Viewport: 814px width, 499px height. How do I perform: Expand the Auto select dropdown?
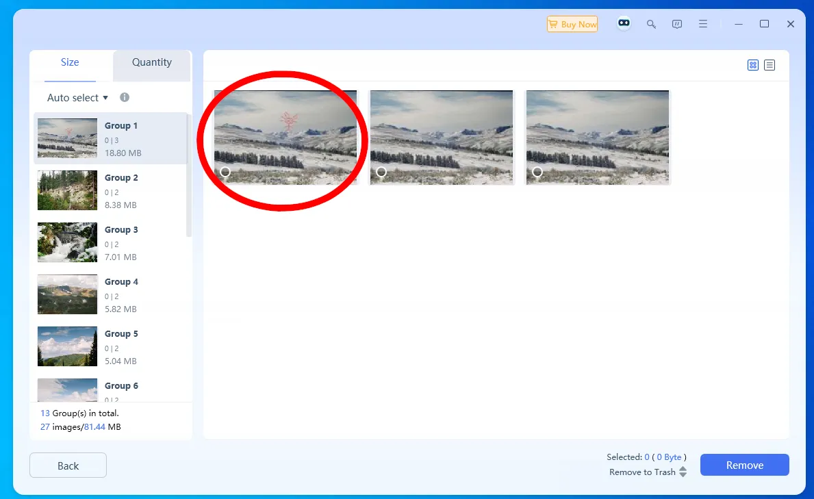pyautogui.click(x=77, y=98)
